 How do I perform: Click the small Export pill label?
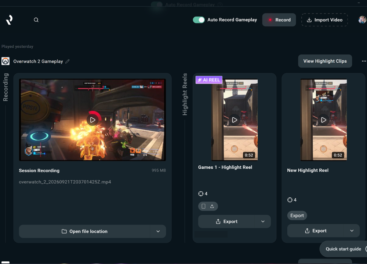pos(297,215)
